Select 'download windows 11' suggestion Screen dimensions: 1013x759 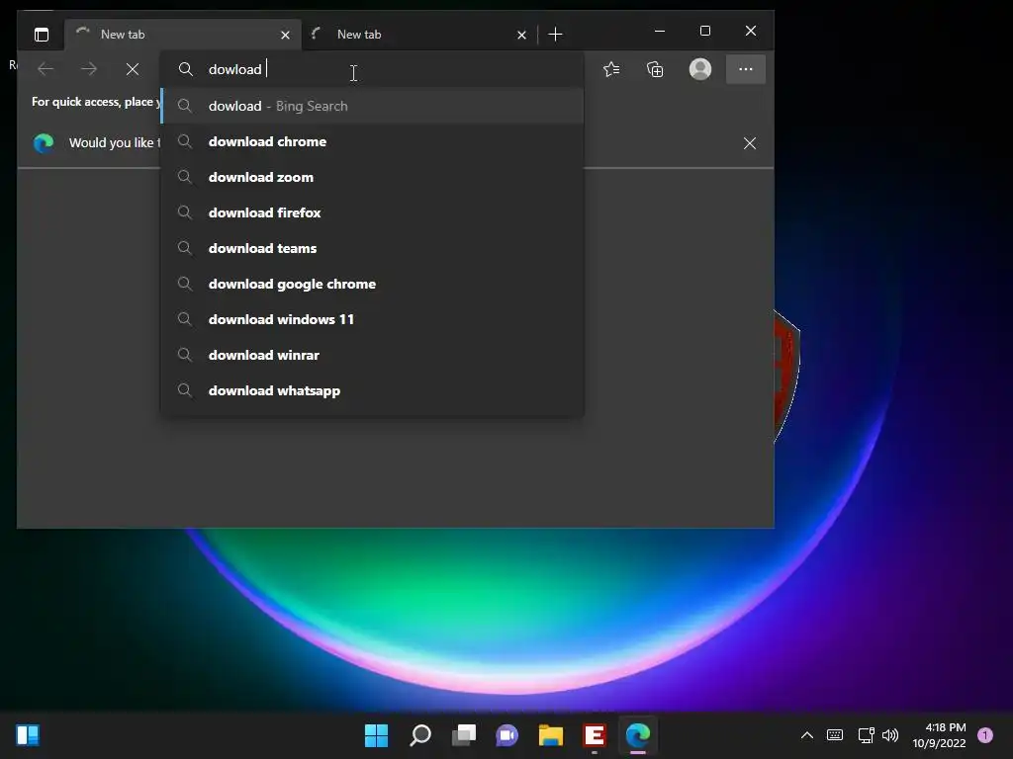point(372,319)
